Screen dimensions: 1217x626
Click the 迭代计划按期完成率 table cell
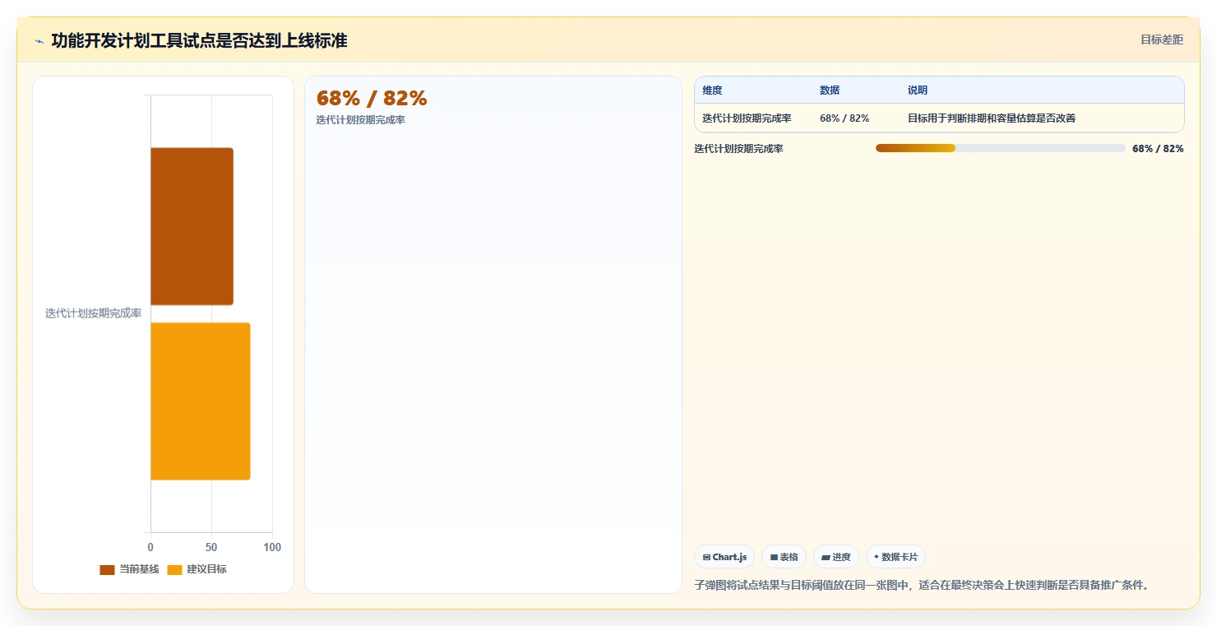(747, 118)
